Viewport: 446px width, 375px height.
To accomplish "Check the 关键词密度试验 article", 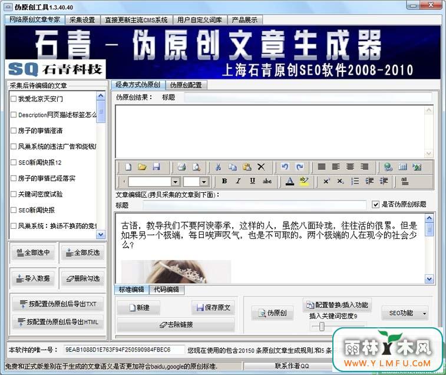I will coord(14,194).
